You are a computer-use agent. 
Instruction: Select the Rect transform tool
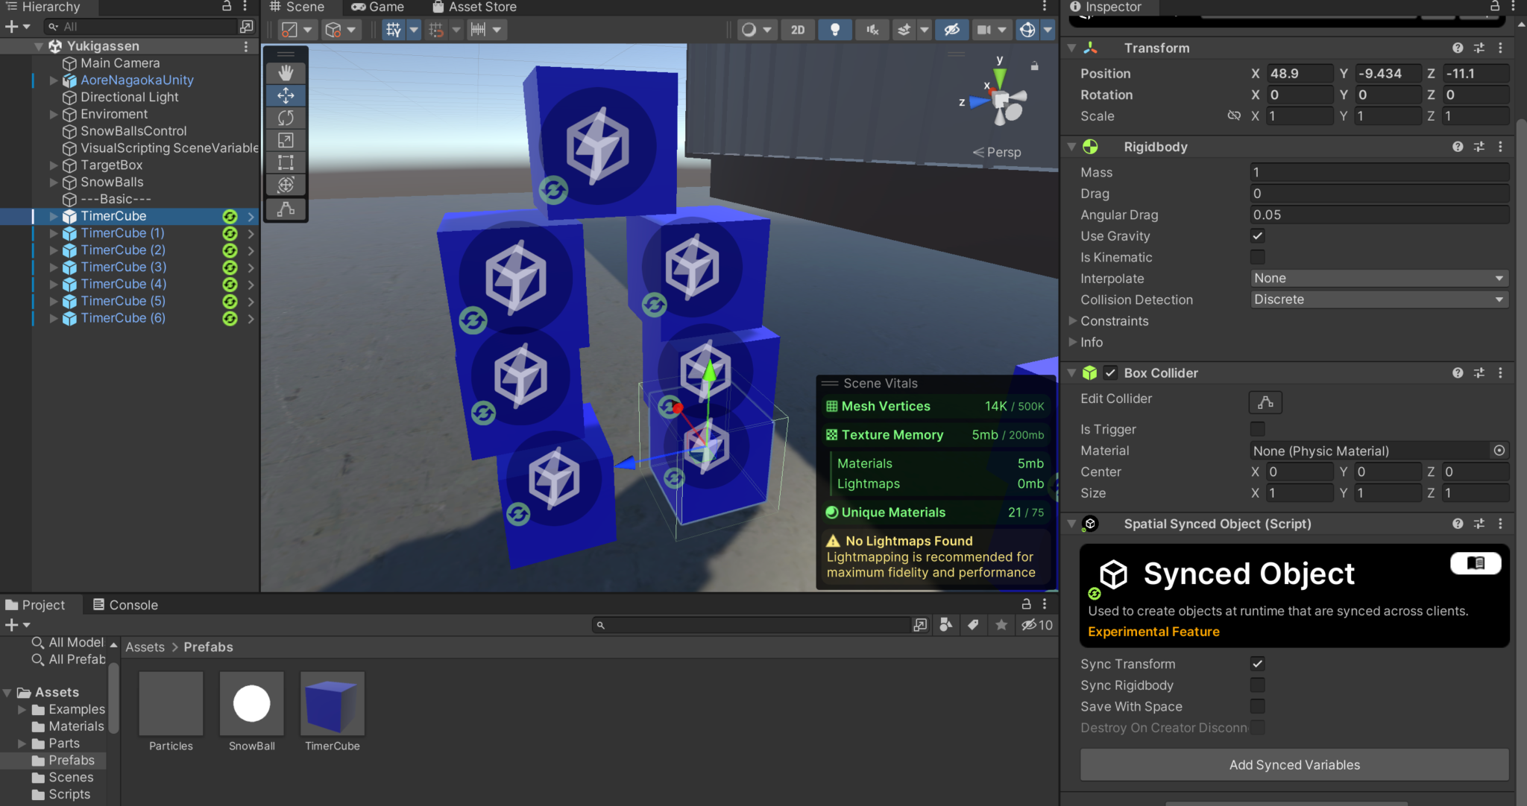(x=286, y=162)
